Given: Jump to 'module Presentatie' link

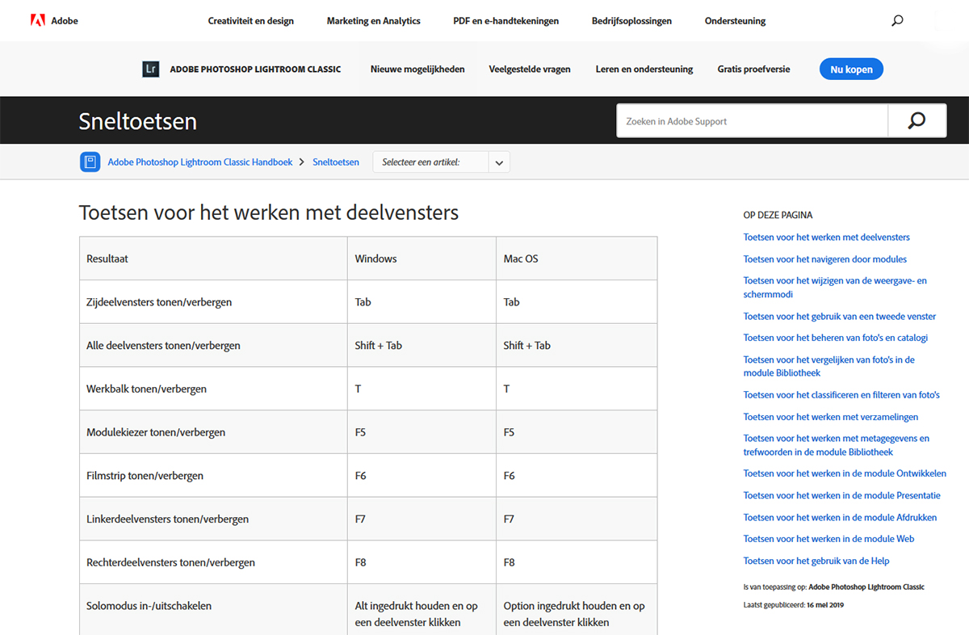Looking at the screenshot, I should 841,495.
